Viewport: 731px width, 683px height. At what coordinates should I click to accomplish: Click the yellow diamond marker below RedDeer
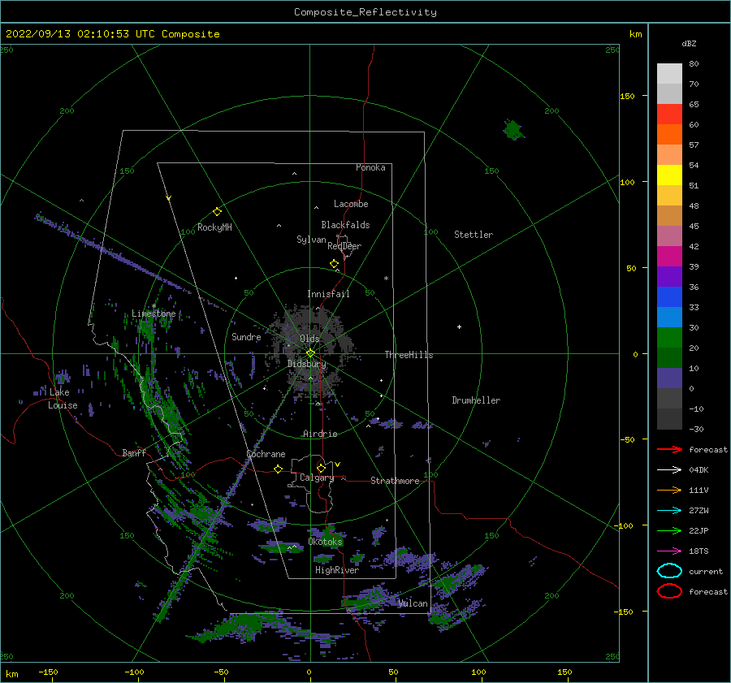click(335, 264)
